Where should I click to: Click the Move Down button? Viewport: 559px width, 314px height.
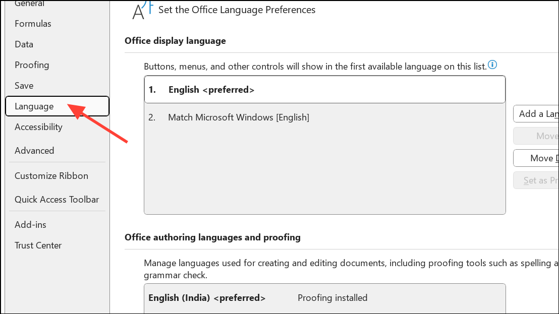[536, 158]
